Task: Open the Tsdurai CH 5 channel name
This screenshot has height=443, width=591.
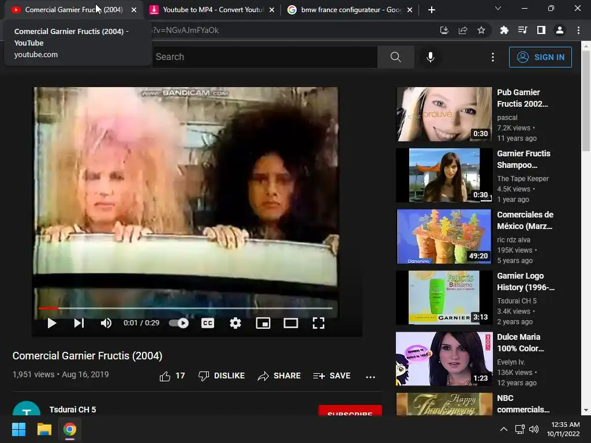Action: [73, 410]
